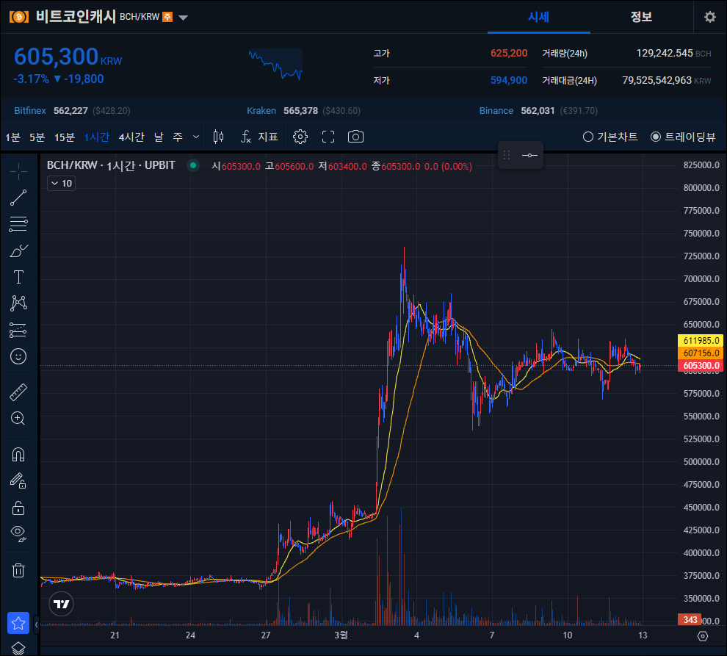This screenshot has width=727, height=656.
Task: Select 트레이딩뷰 chart mode
Action: (x=683, y=137)
